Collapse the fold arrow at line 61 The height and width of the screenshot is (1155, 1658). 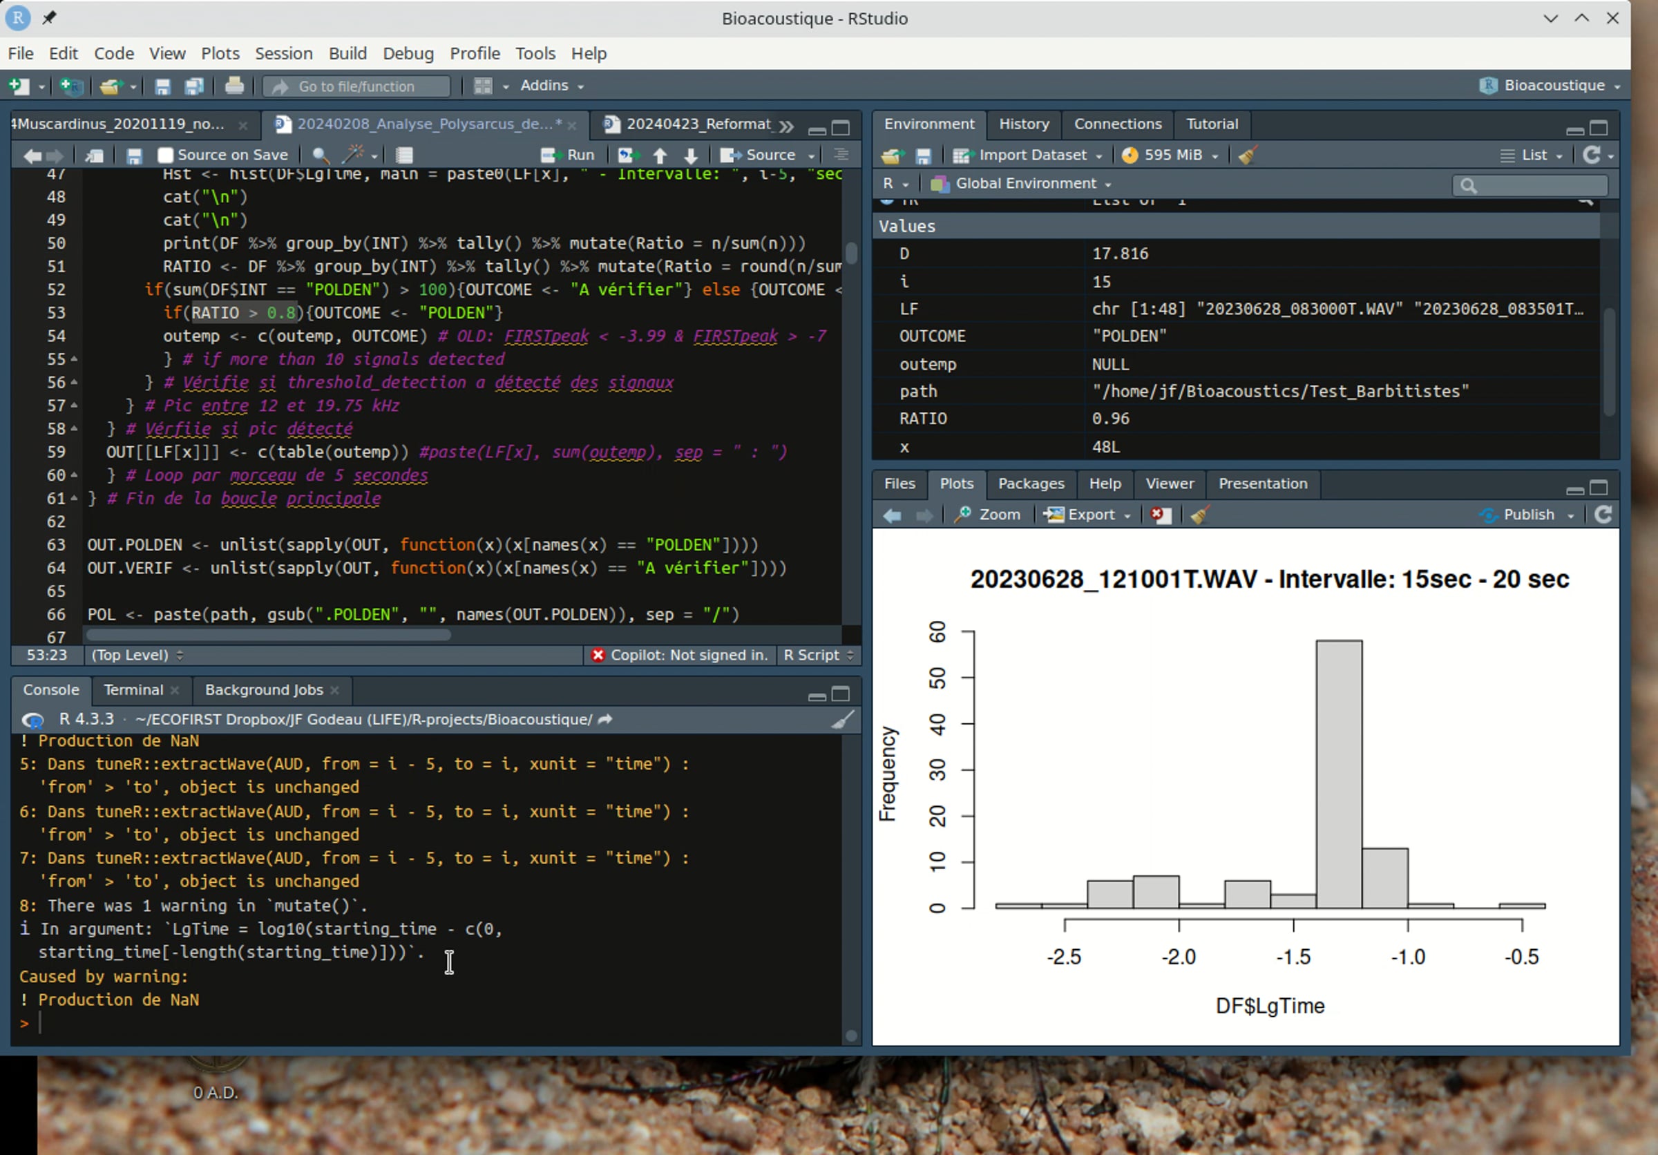74,498
